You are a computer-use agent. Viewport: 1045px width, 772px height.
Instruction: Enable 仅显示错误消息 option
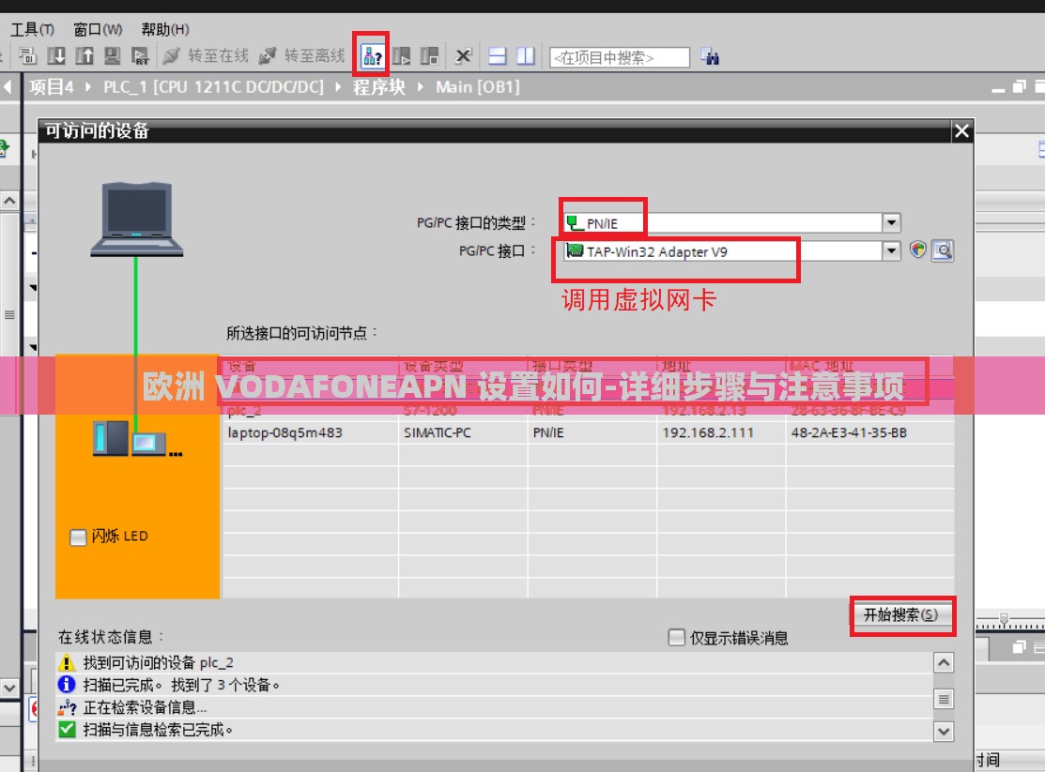[676, 637]
